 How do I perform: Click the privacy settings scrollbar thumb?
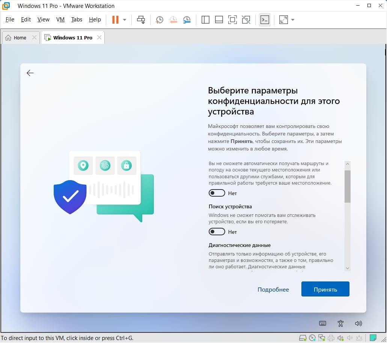pos(348,186)
